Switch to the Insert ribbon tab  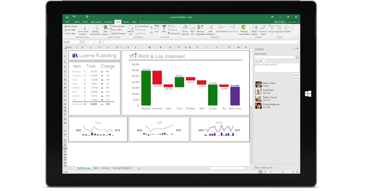pyautogui.click(x=85, y=22)
